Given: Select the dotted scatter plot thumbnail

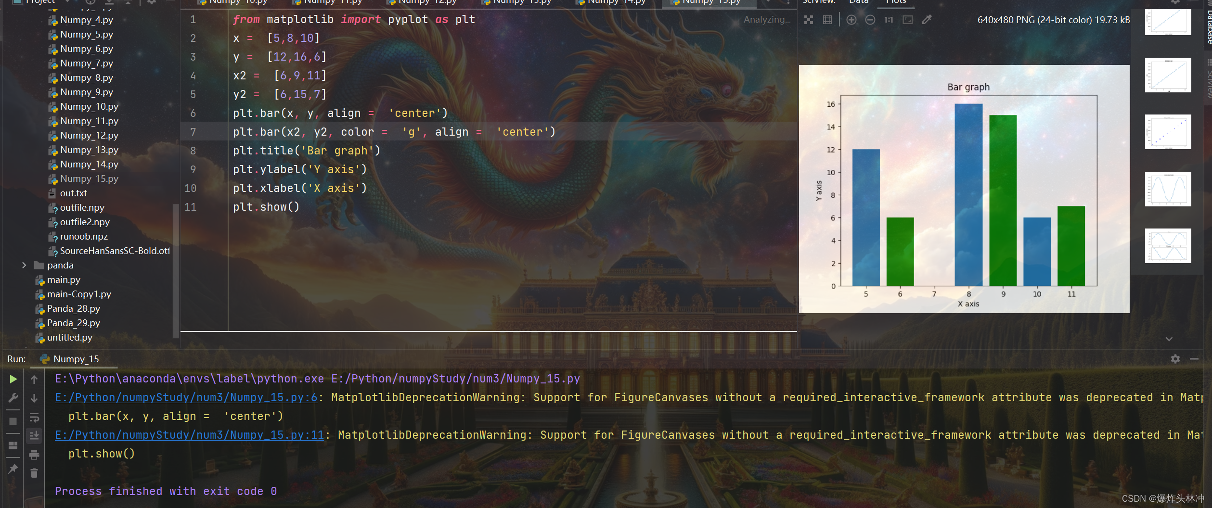Looking at the screenshot, I should 1168,132.
